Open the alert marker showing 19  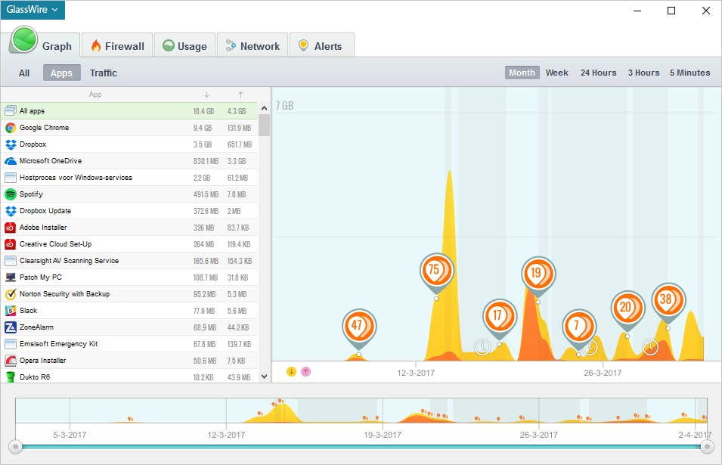point(538,274)
